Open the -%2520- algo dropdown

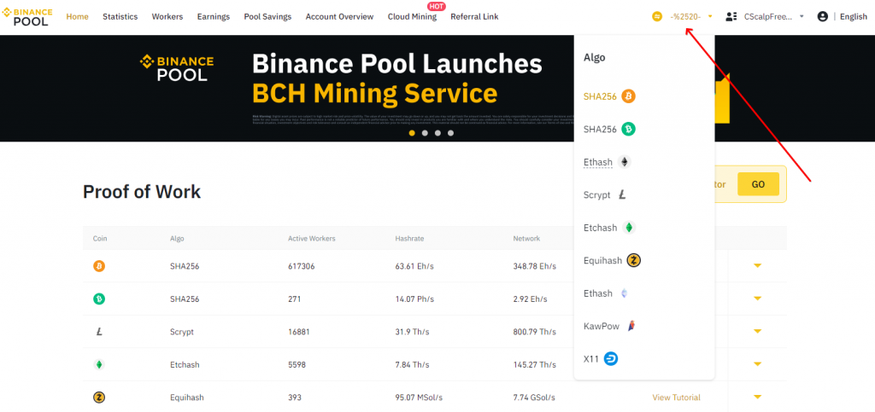click(x=691, y=17)
